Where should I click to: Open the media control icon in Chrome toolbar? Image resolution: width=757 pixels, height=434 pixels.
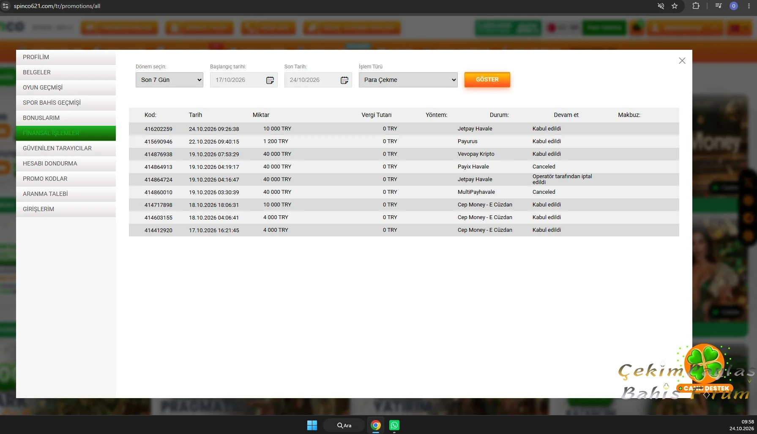[719, 6]
